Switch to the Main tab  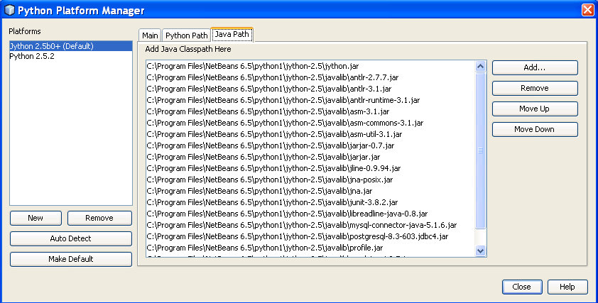point(150,35)
